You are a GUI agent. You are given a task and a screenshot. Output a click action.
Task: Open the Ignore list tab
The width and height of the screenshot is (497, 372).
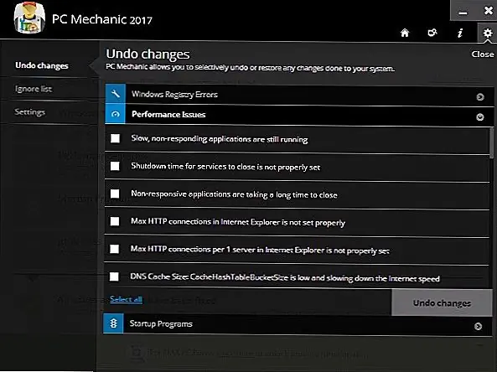(34, 89)
